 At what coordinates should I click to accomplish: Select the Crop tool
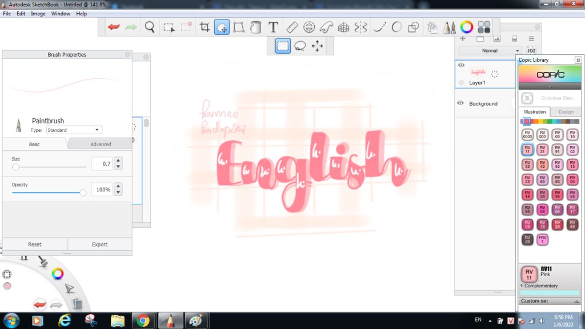(x=204, y=27)
